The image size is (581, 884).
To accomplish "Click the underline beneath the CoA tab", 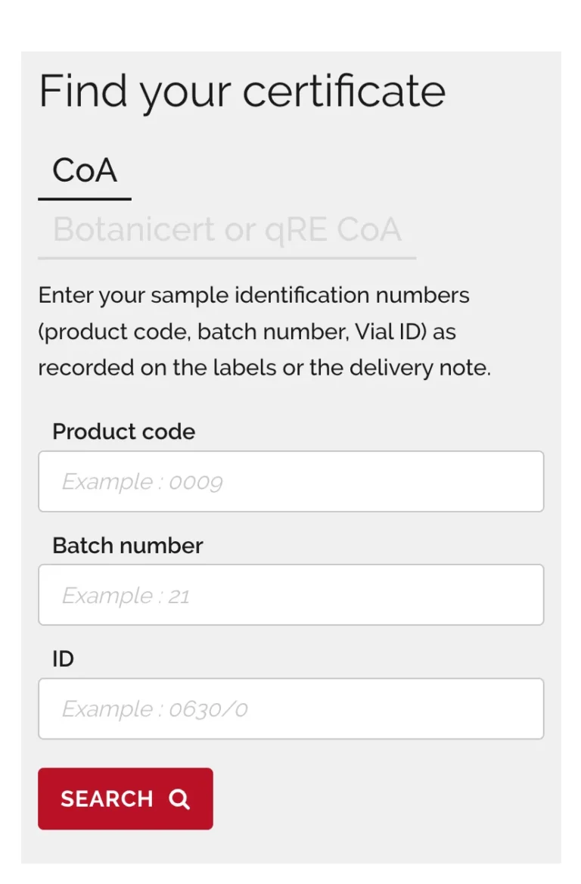I will (85, 199).
